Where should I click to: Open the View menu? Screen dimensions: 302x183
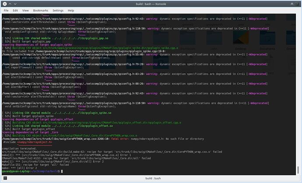[x=27, y=10]
